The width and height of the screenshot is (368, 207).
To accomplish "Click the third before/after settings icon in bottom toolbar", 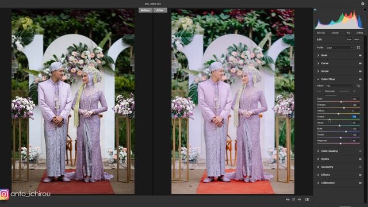I will pyautogui.click(x=299, y=200).
